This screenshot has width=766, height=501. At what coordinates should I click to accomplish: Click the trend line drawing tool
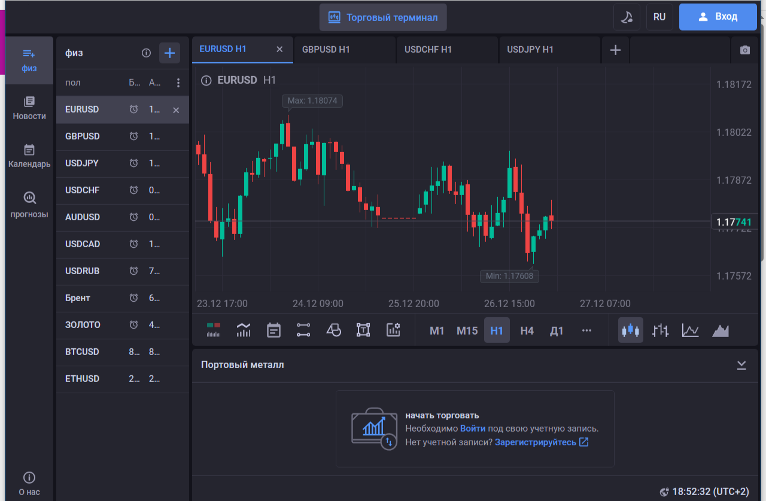click(x=303, y=330)
